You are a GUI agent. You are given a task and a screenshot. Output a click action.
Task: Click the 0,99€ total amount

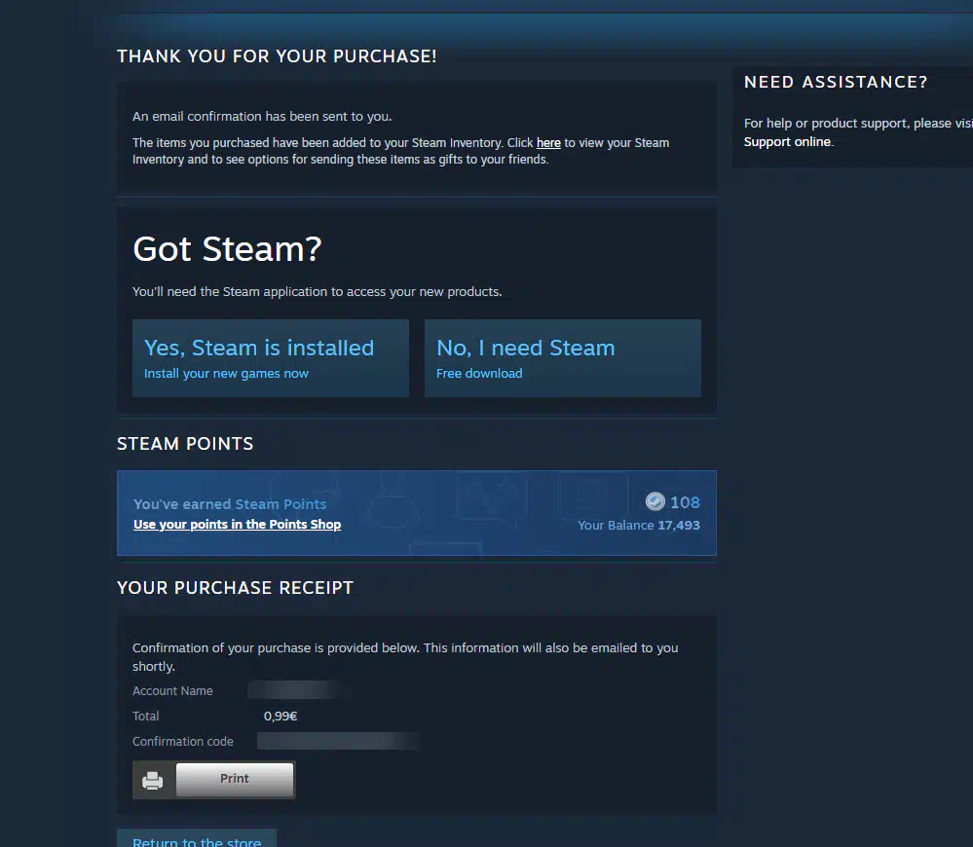(x=281, y=717)
